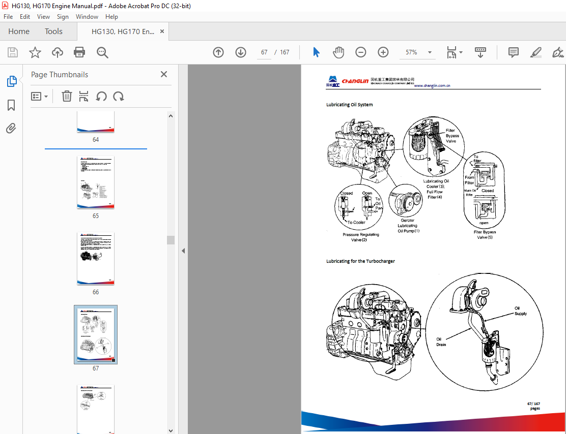Add a sticky note comment
Screen dimensions: 566x434
tap(513, 52)
